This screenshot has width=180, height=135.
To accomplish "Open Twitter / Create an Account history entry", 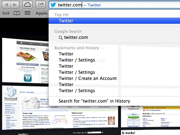I will click(x=87, y=78).
